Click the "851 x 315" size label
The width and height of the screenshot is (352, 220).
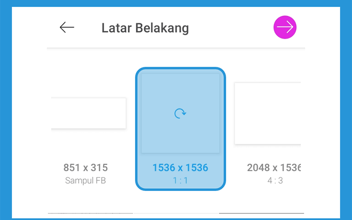85,168
